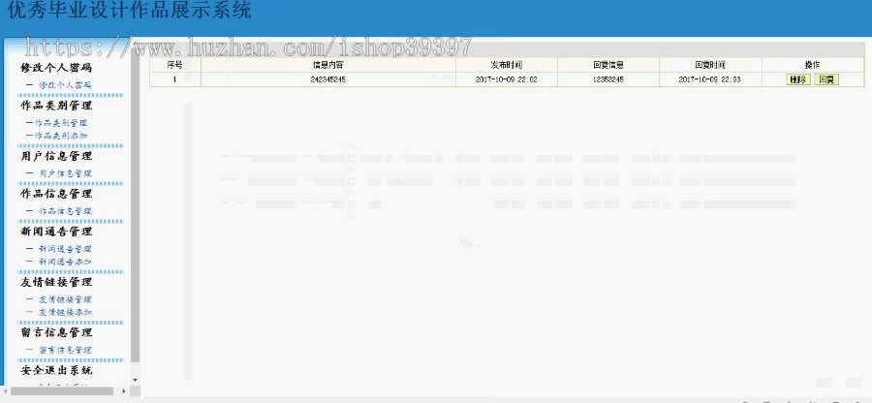Click the publish time 2017-10-09 22:02
The height and width of the screenshot is (403, 872).
pos(507,79)
